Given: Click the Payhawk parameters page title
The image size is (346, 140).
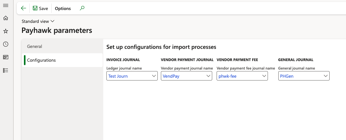Looking at the screenshot, I should tap(57, 30).
